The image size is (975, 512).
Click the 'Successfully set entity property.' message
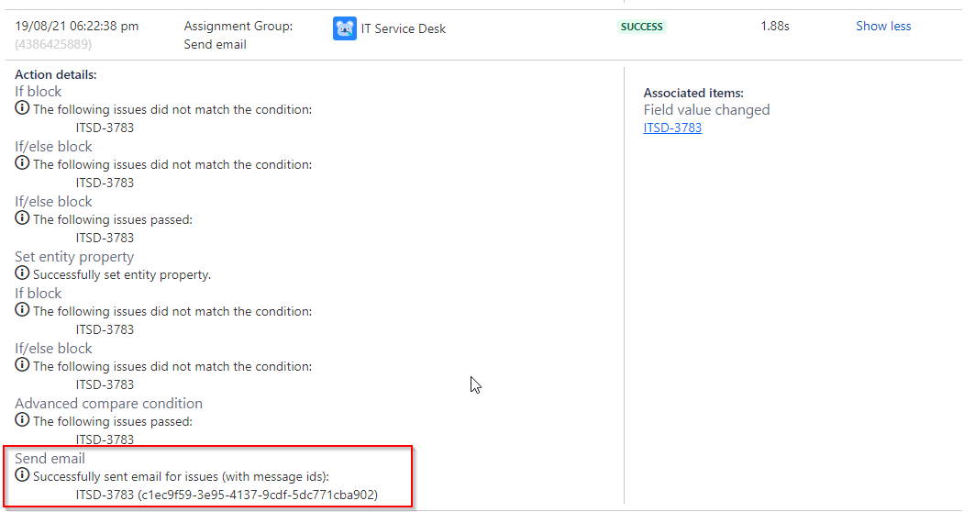point(122,275)
